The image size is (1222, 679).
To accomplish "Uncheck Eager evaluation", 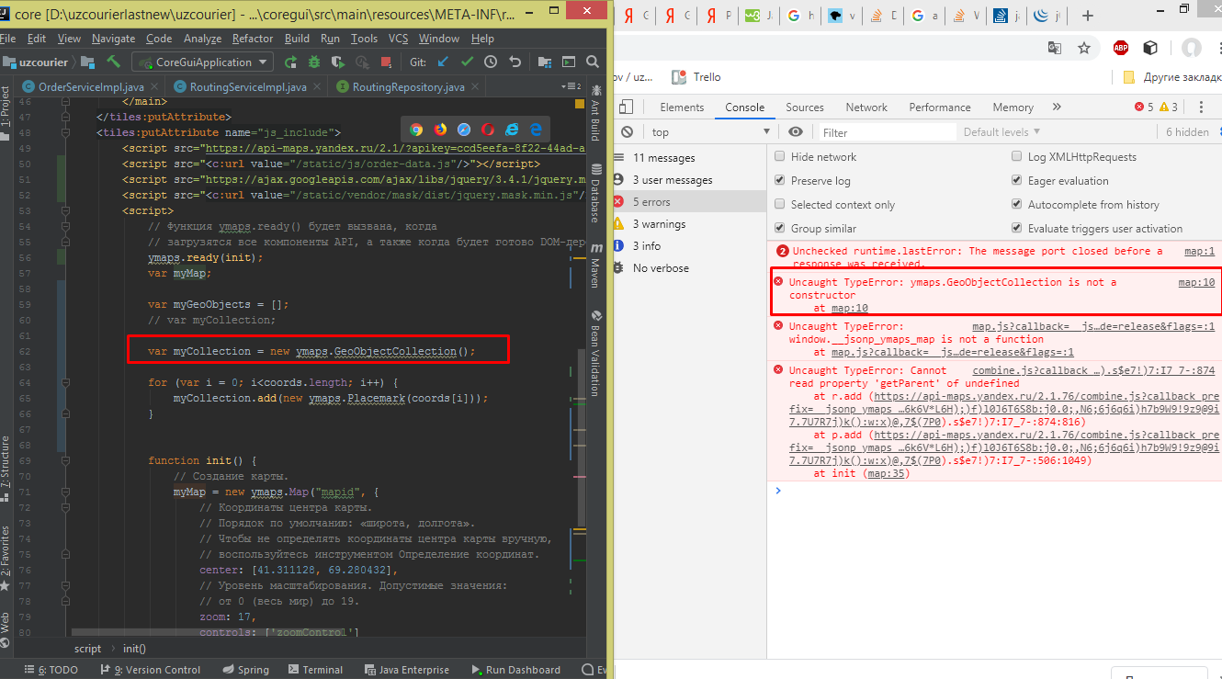I will tap(1017, 181).
